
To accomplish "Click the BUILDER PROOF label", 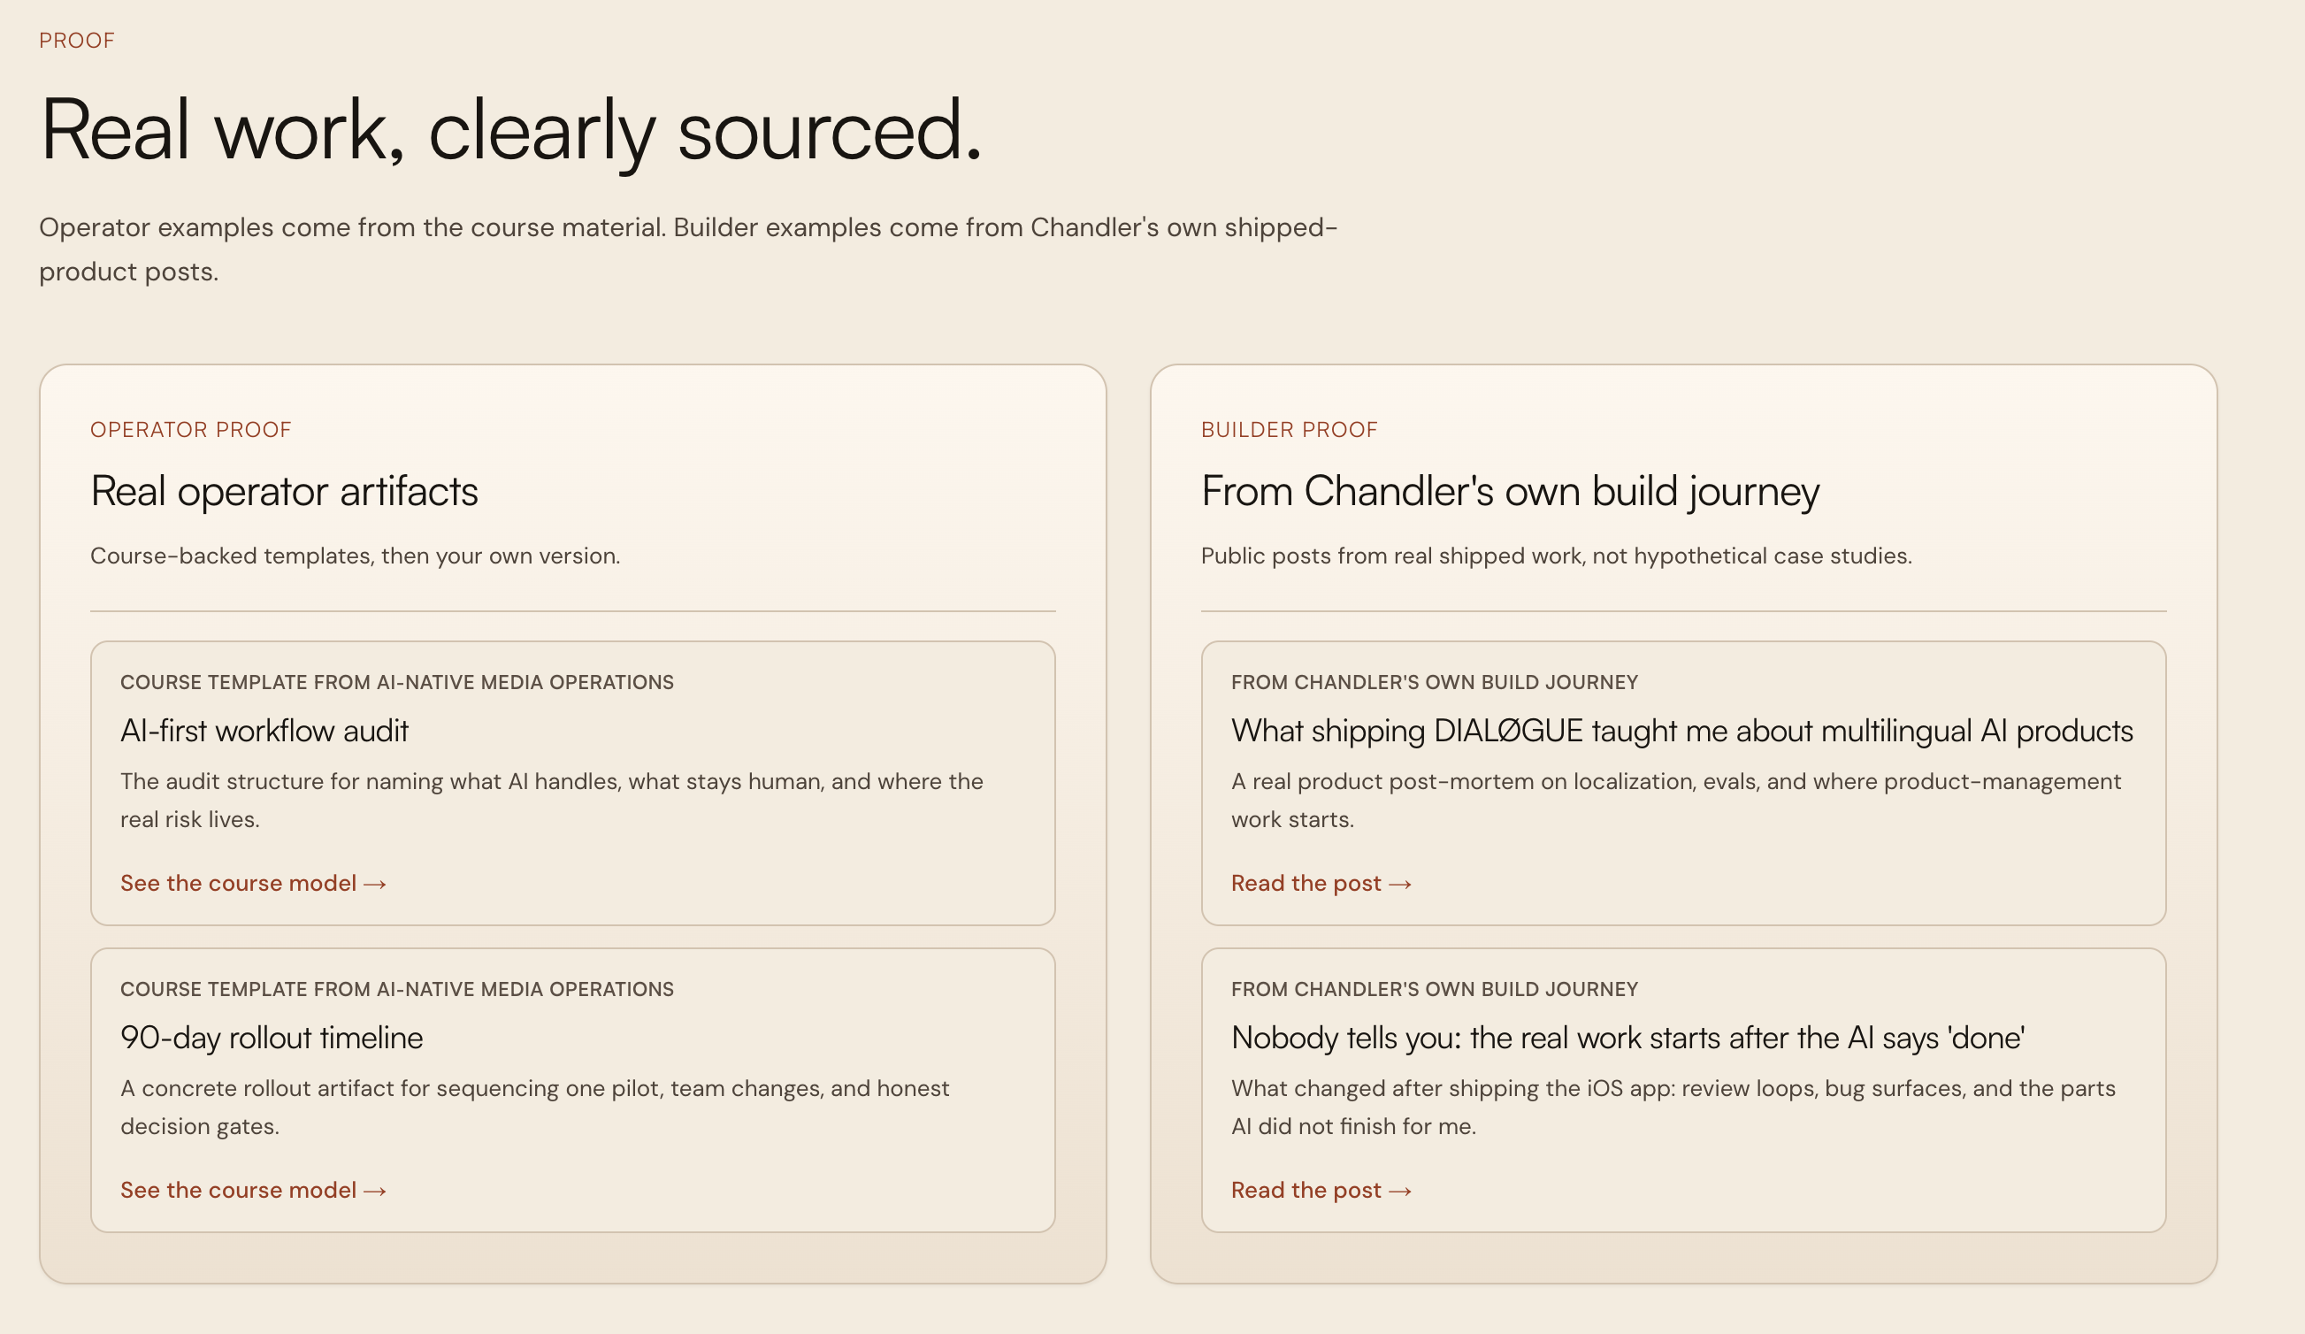I will tap(1289, 429).
